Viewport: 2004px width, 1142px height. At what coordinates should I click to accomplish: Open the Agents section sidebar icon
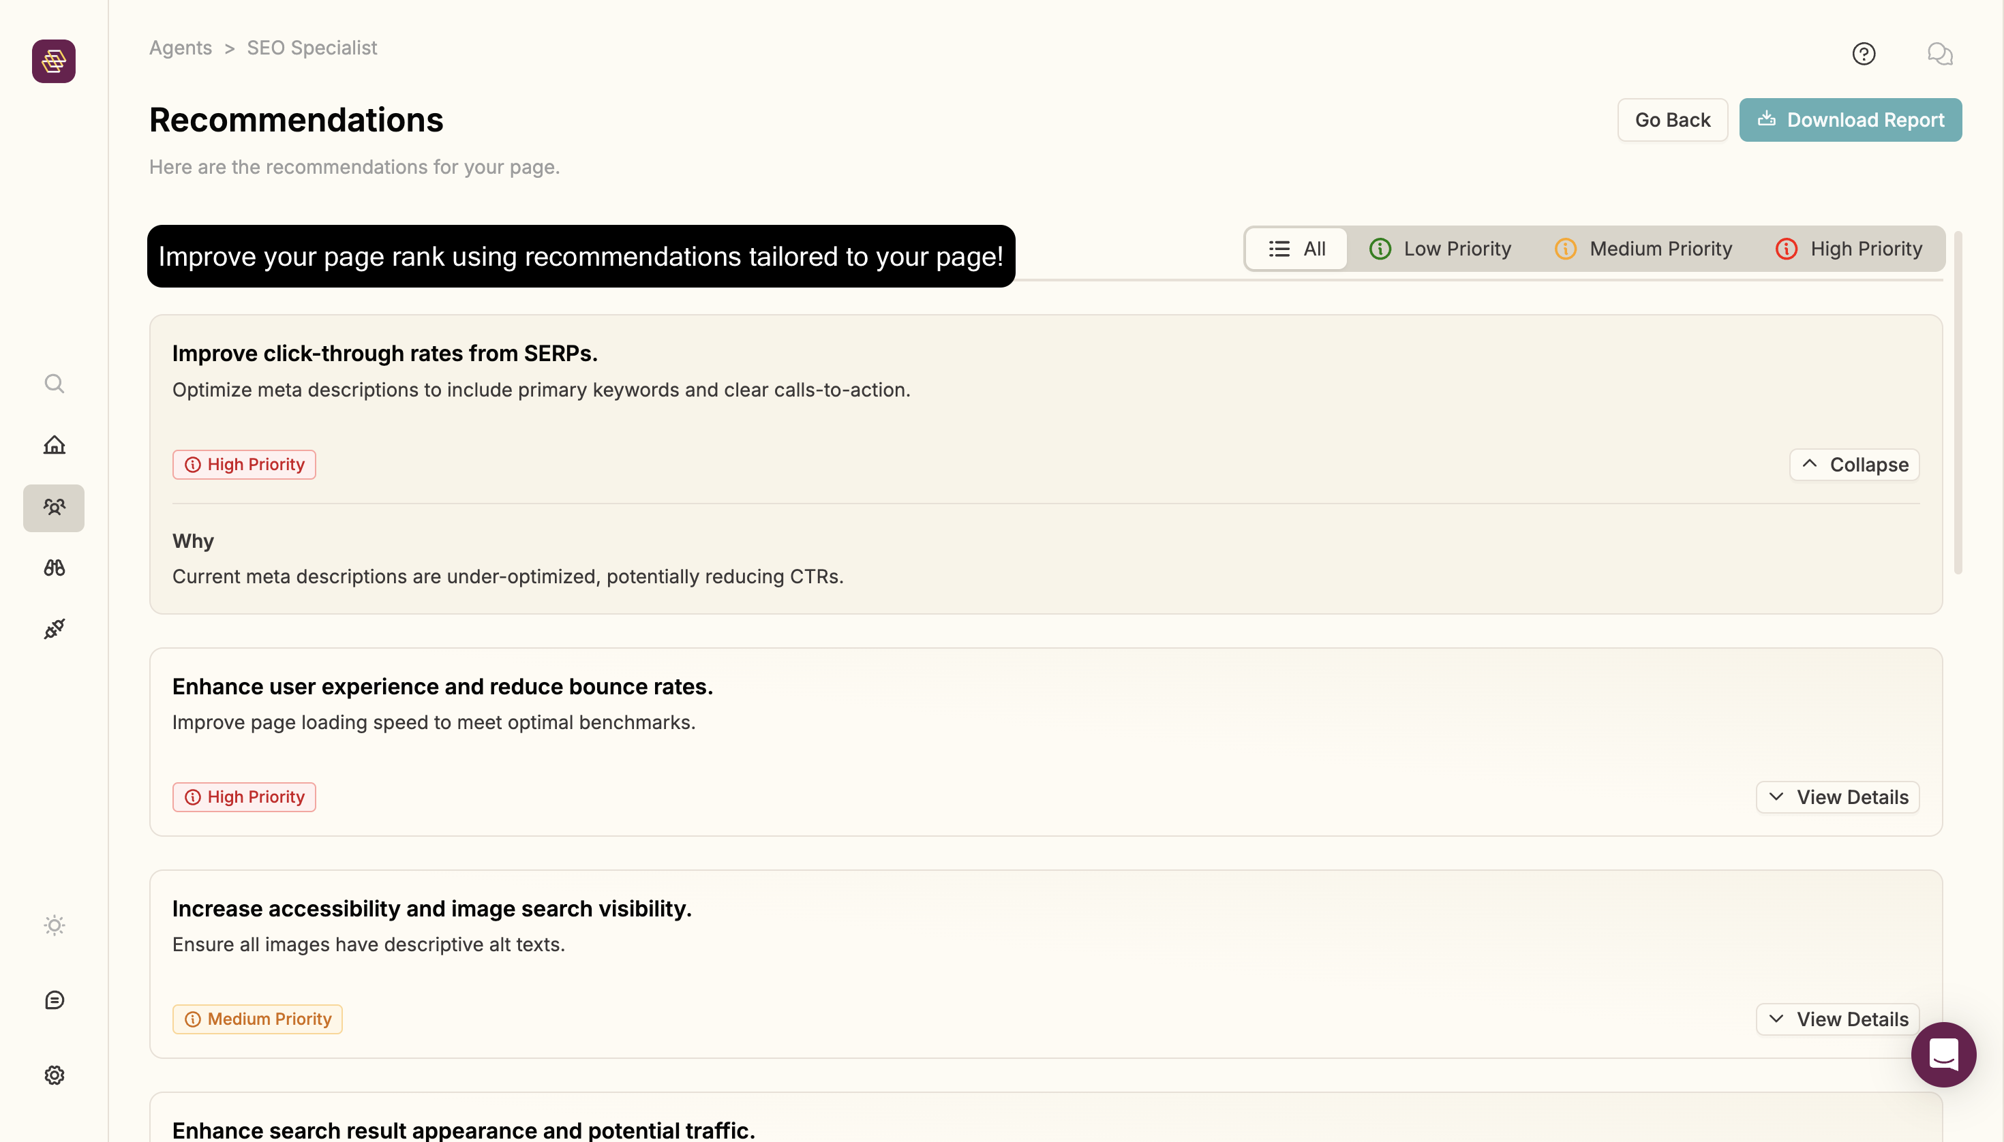[54, 508]
